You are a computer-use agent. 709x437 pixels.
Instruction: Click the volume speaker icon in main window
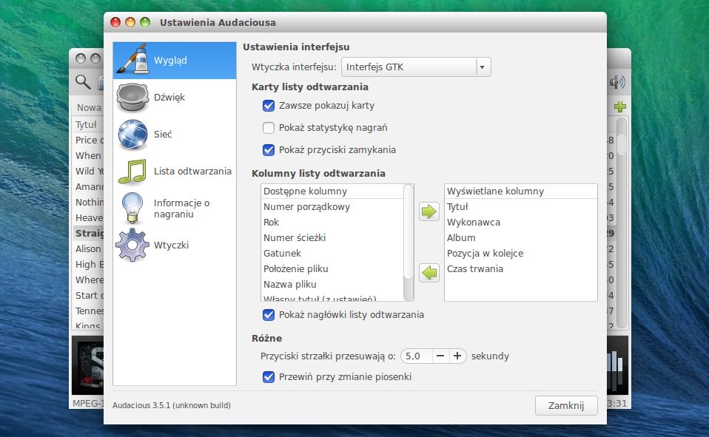click(x=616, y=82)
